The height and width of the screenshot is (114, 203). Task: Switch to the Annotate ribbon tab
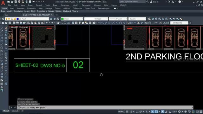click(x=21, y=8)
